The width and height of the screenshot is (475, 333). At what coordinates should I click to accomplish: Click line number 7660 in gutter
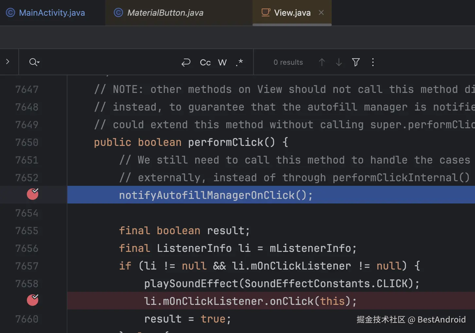[27, 319]
